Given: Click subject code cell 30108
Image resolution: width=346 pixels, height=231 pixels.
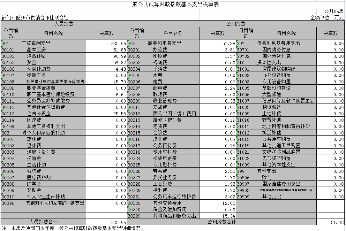Looking at the screenshot, I should [x=11, y=82].
